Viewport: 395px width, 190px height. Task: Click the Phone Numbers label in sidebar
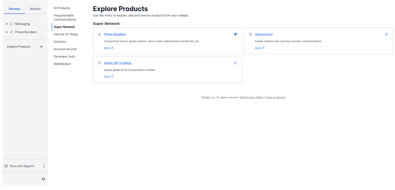pyautogui.click(x=26, y=32)
